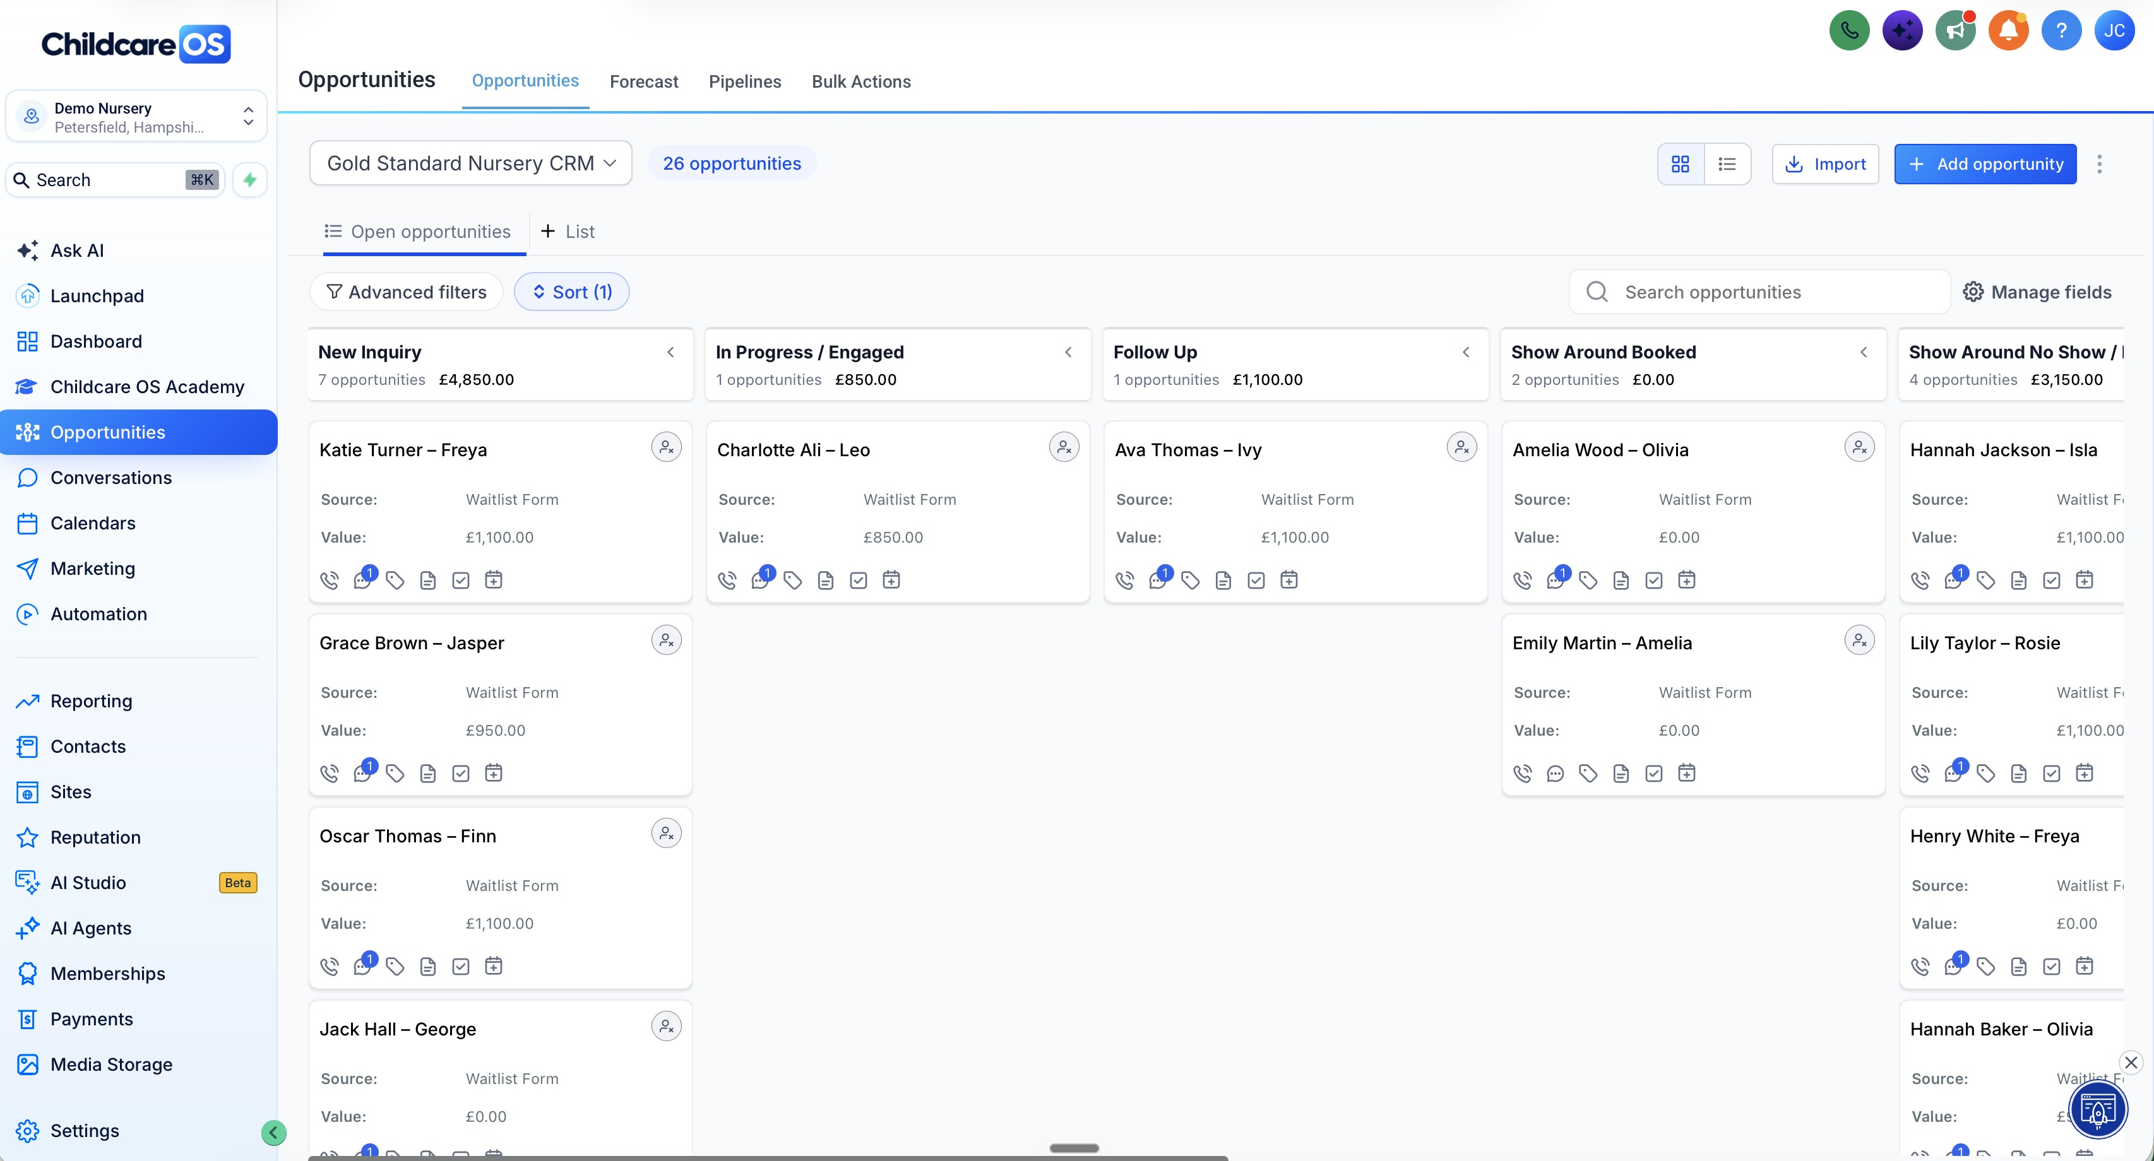Select the Open opportunities view tab
This screenshot has height=1161, width=2154.
pyautogui.click(x=425, y=232)
